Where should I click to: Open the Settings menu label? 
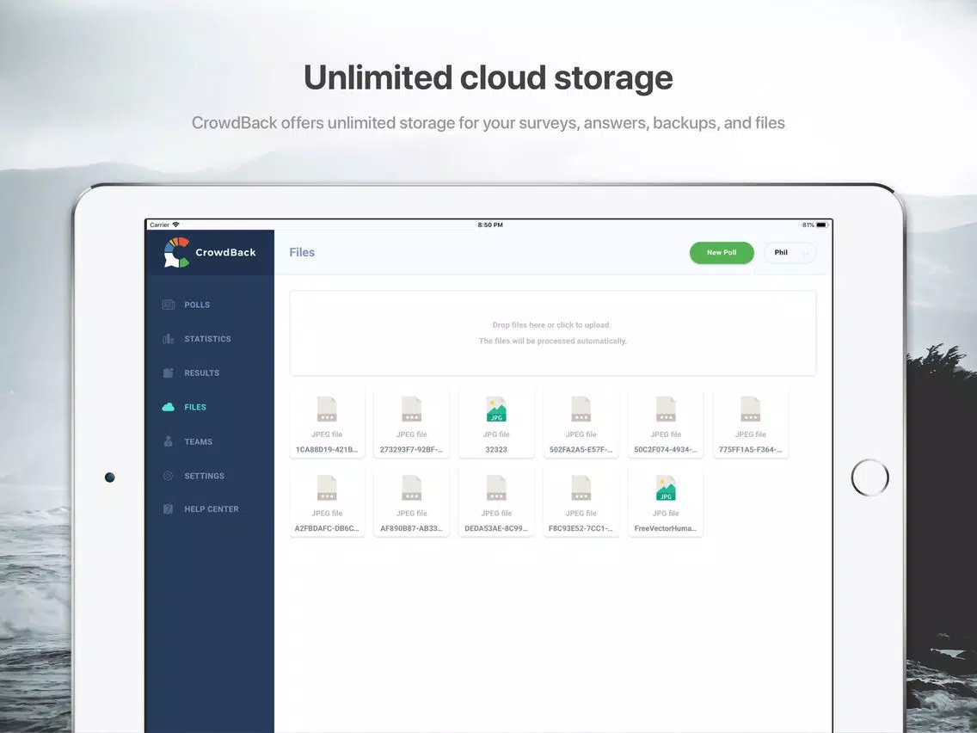tap(205, 476)
